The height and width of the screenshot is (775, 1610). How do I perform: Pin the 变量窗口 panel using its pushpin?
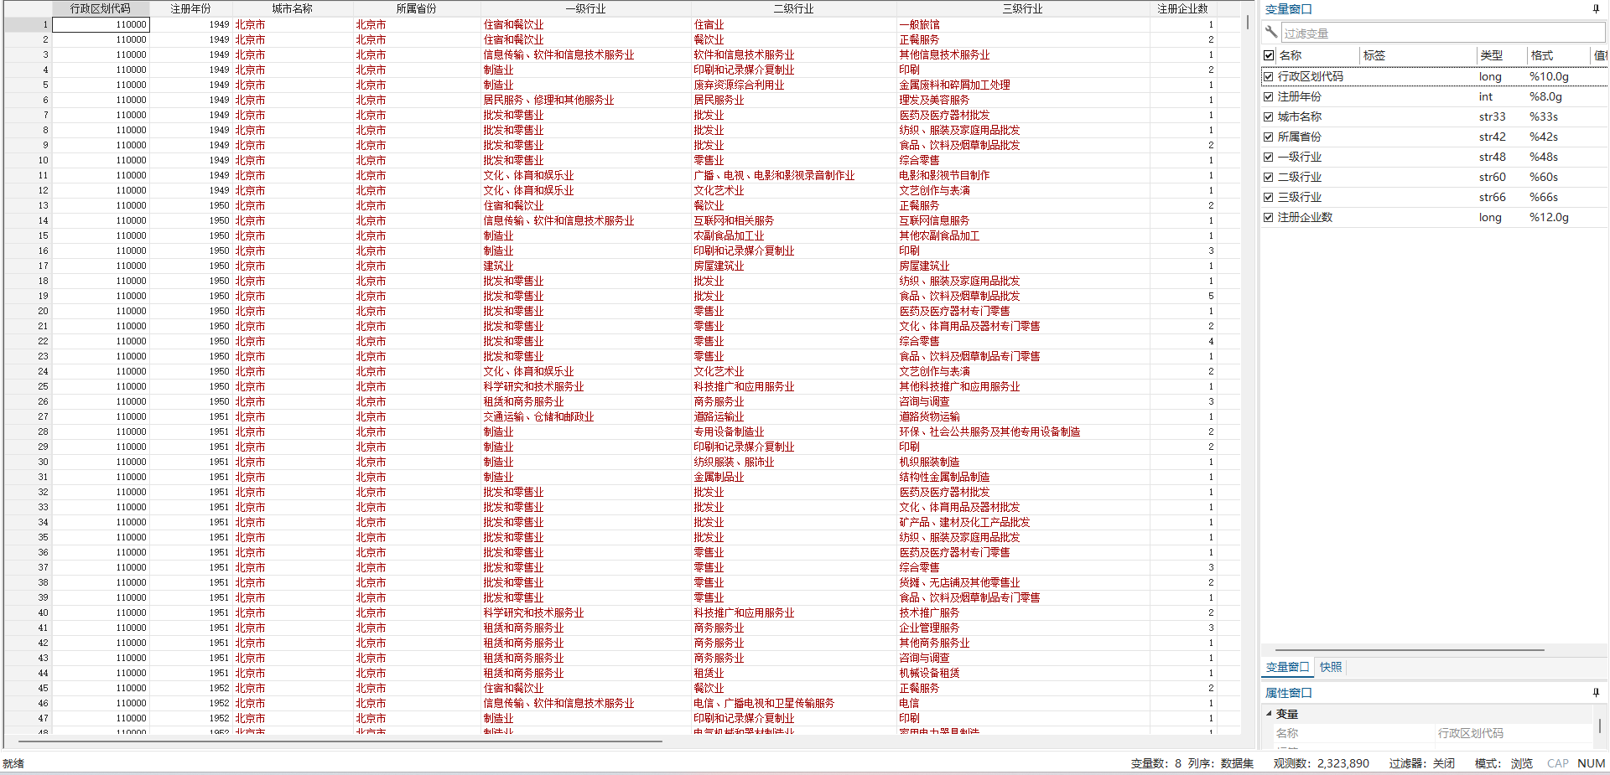tap(1595, 9)
